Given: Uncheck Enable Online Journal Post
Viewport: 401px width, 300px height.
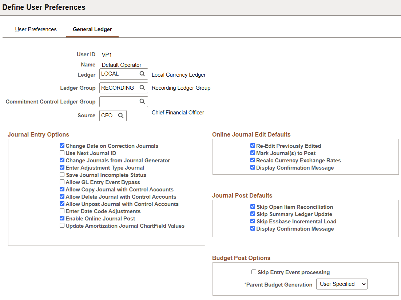Looking at the screenshot, I should coord(62,219).
